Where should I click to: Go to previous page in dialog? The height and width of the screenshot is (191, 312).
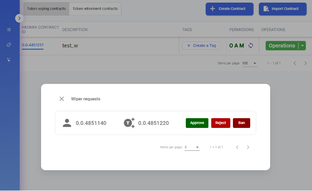click(x=237, y=147)
